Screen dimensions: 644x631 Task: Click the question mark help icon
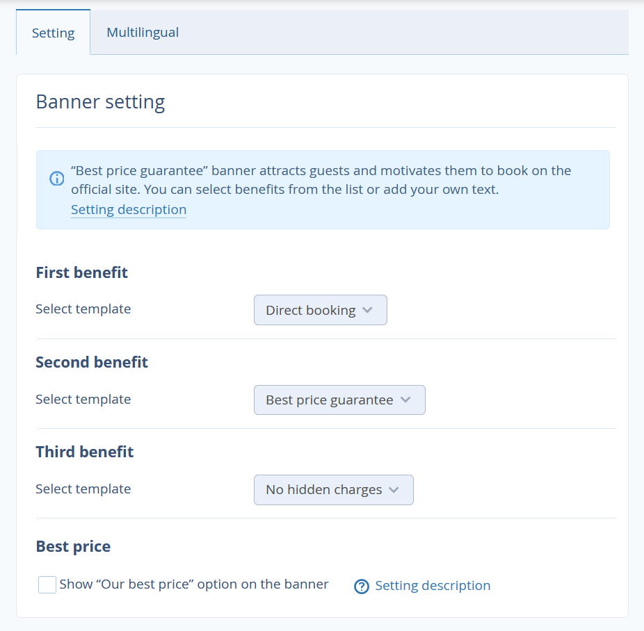coord(362,587)
